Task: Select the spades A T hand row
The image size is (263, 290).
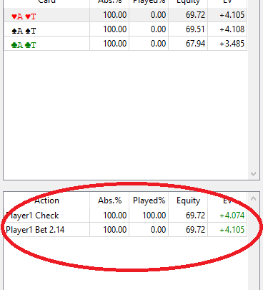Action: 126,29
